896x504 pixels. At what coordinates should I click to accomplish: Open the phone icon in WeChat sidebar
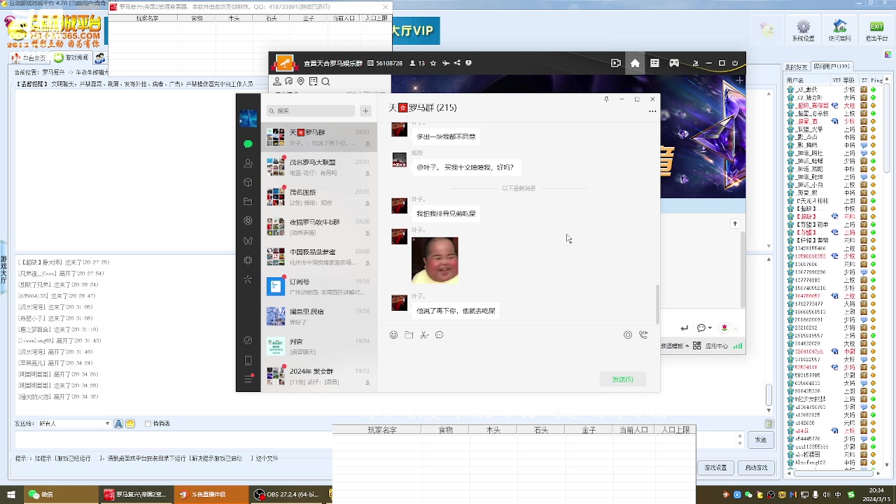tap(248, 360)
